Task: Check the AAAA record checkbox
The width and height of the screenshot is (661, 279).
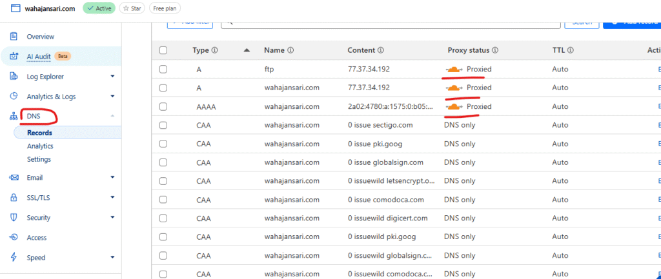Action: tap(163, 106)
